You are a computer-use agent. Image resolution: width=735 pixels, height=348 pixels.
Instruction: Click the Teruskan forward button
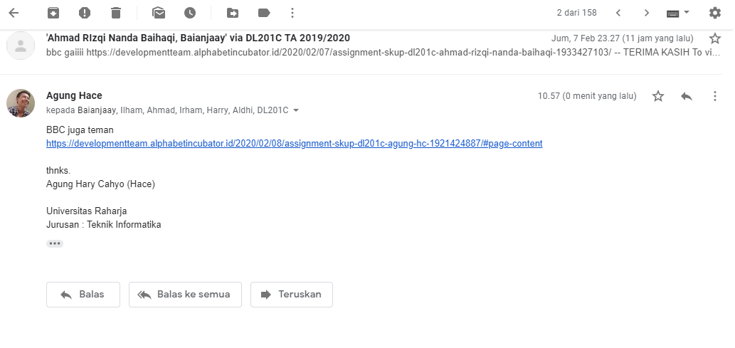point(292,295)
